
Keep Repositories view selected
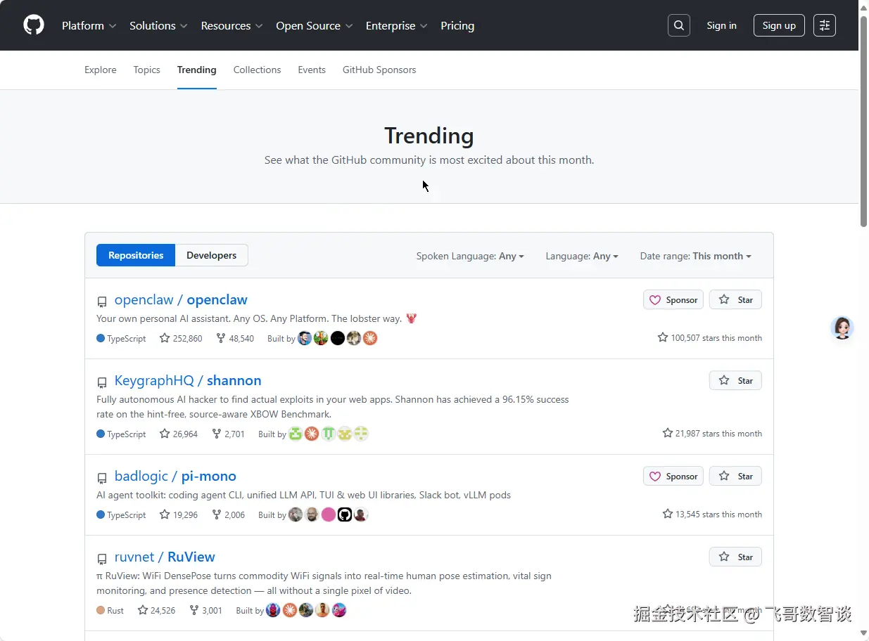coord(135,255)
